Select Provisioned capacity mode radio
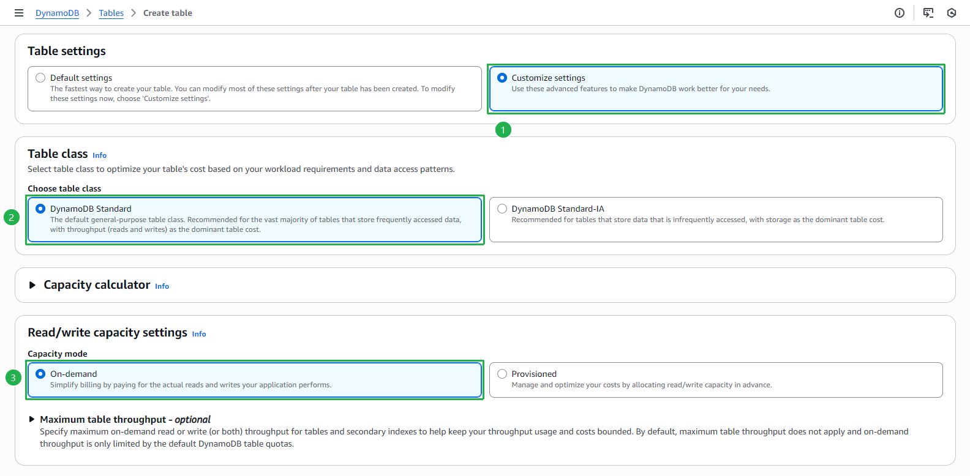 point(502,374)
